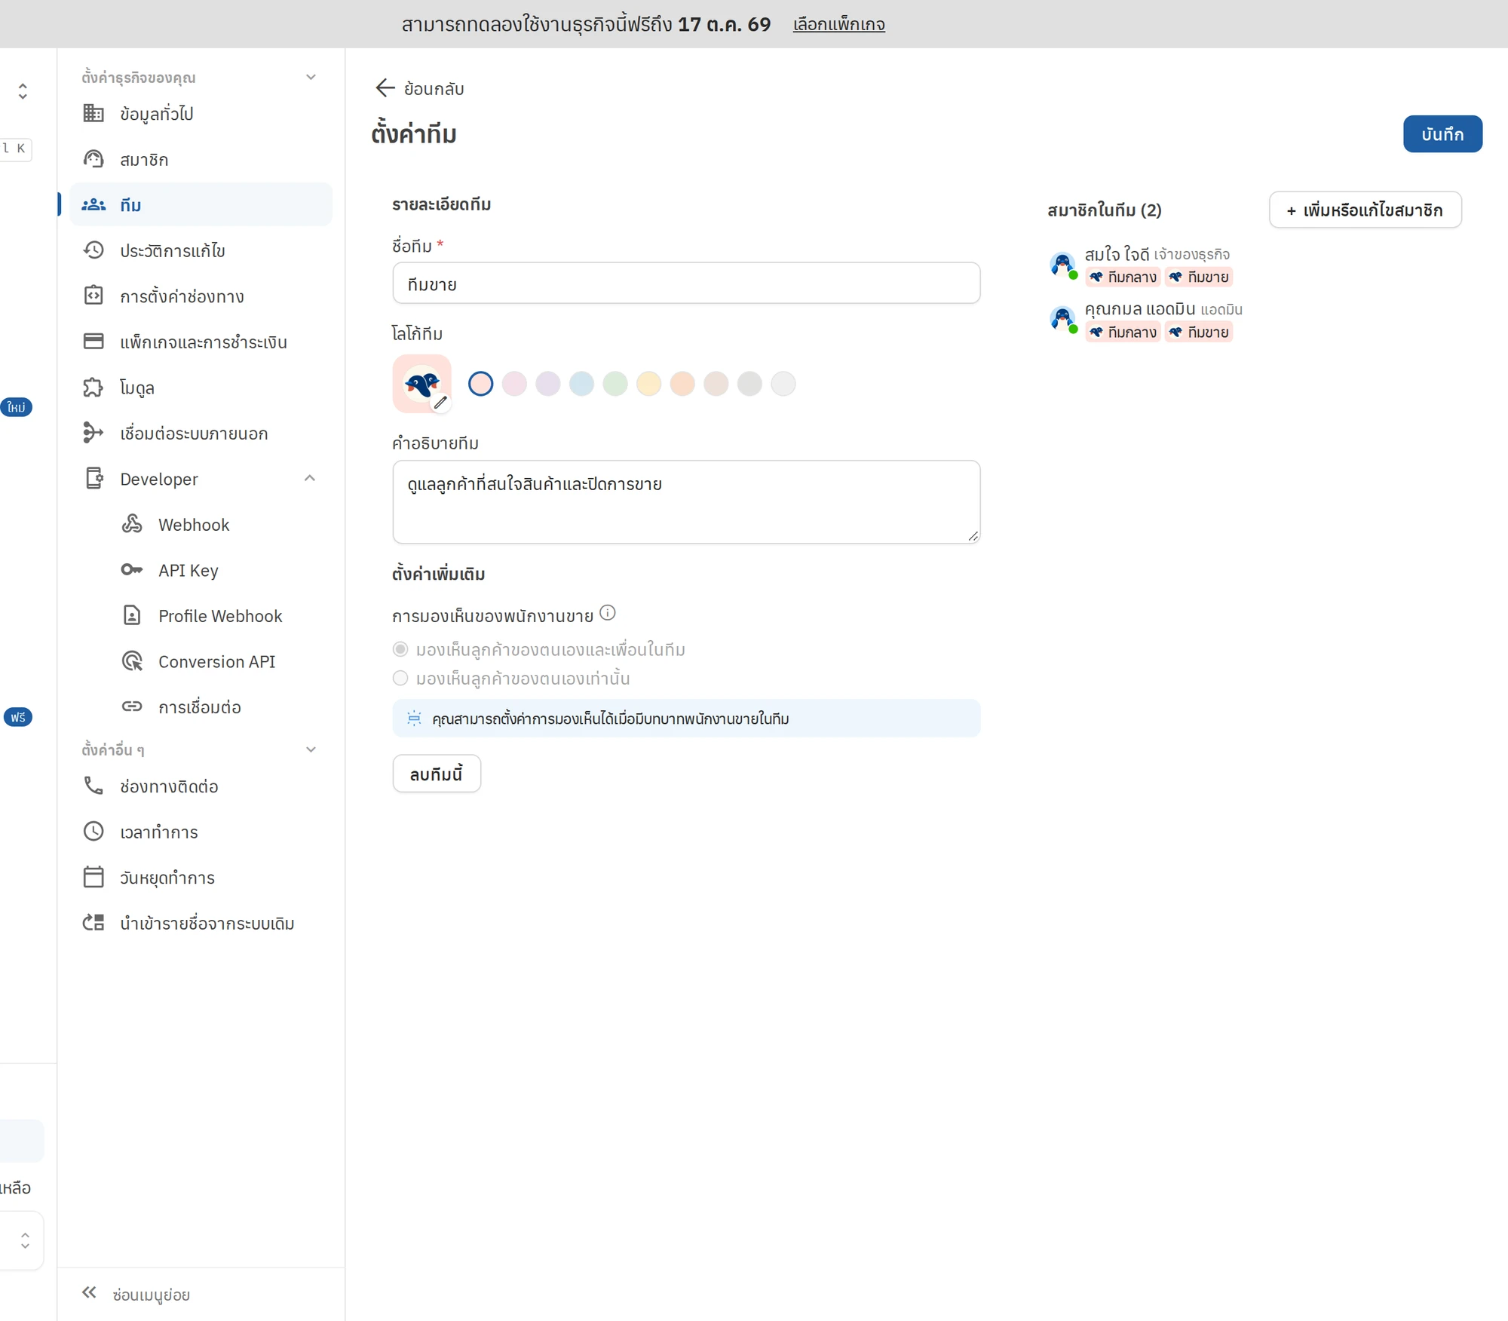The width and height of the screenshot is (1508, 1321).
Task: Click the คำอธิบายทีม text area
Action: [686, 502]
